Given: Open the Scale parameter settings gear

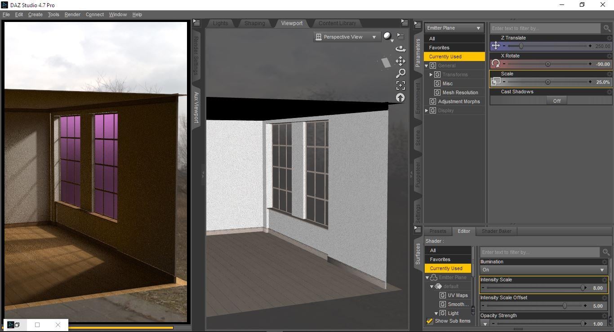Looking at the screenshot, I should (x=609, y=74).
